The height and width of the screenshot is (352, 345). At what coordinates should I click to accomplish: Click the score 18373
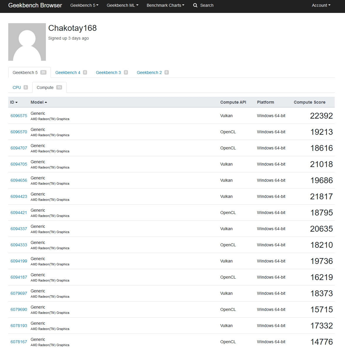pyautogui.click(x=321, y=294)
